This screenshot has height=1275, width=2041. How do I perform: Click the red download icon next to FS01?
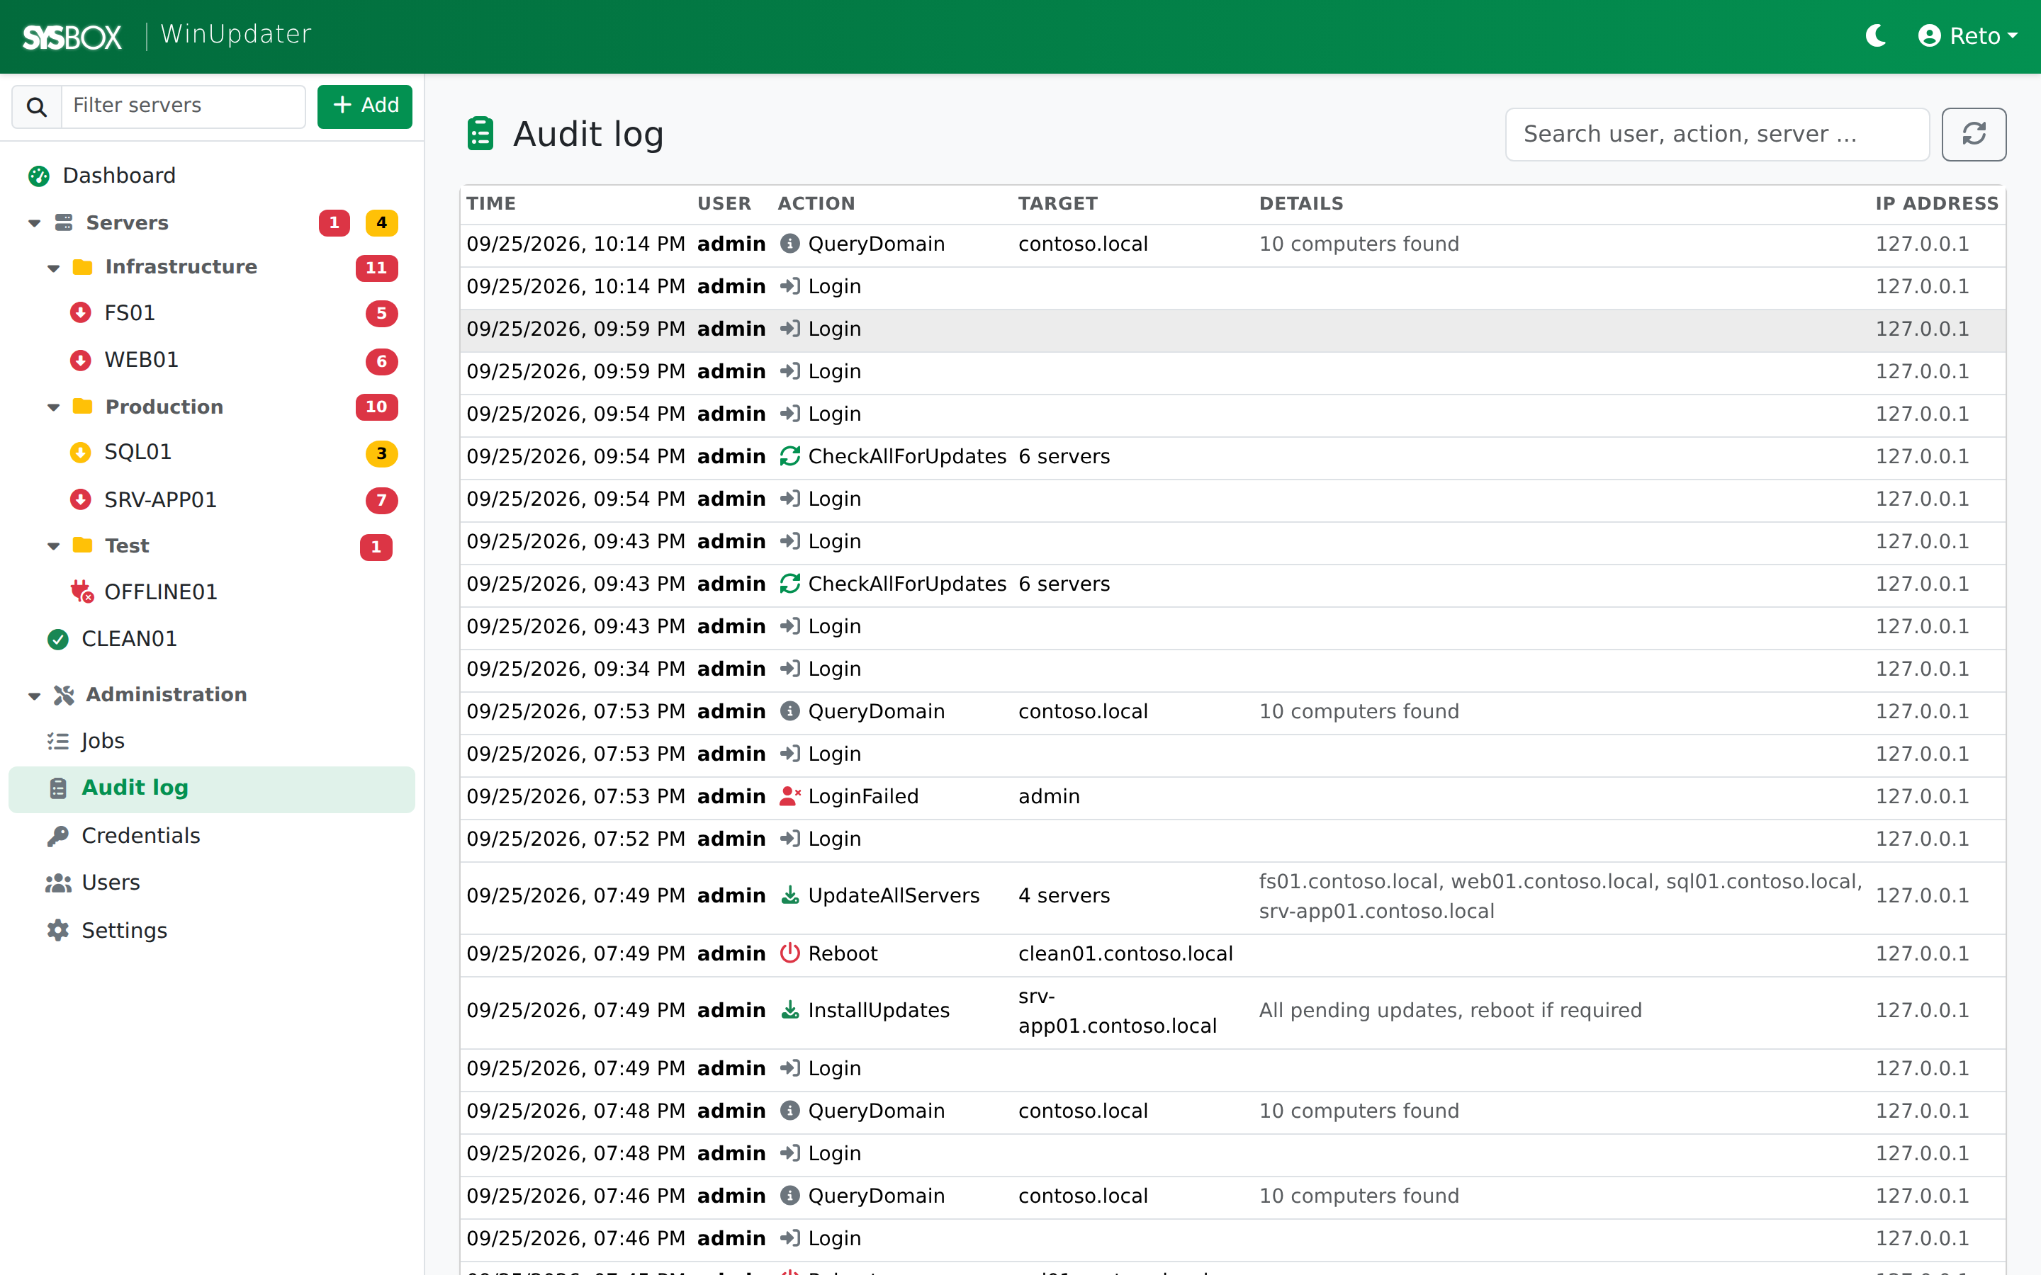point(80,313)
